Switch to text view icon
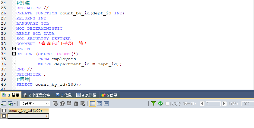The width and height of the screenshot is (254, 128). point(106,103)
